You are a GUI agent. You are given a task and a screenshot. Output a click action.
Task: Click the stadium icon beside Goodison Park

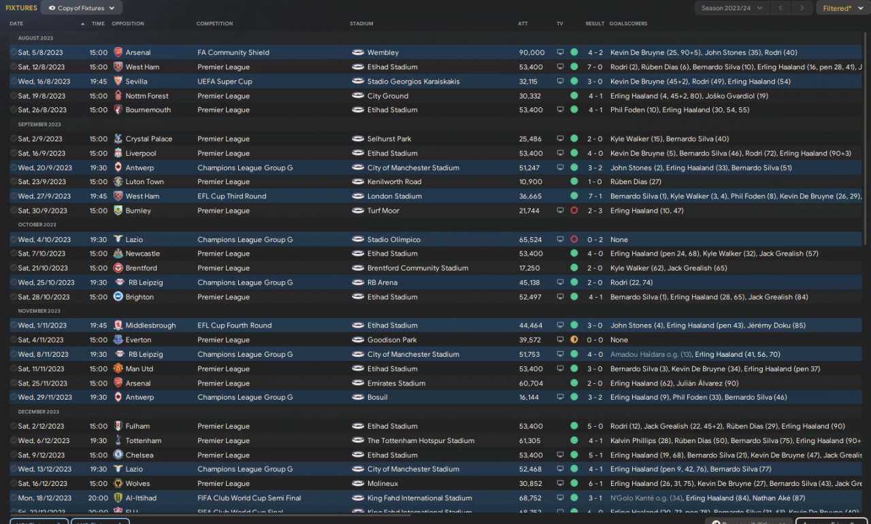[358, 340]
